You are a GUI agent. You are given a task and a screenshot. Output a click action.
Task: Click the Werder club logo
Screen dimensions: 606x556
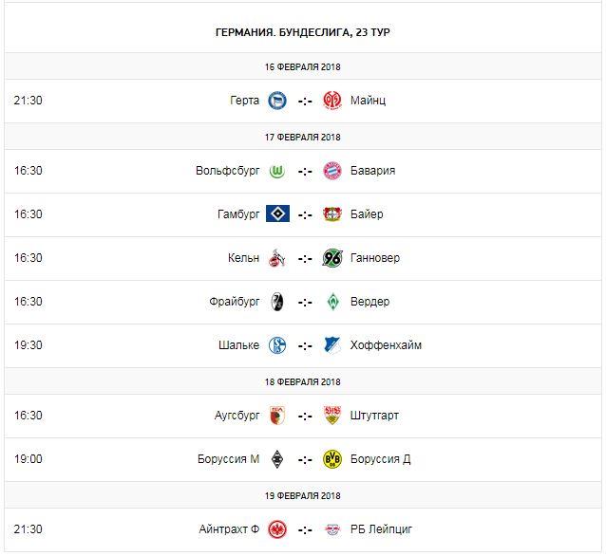point(331,302)
